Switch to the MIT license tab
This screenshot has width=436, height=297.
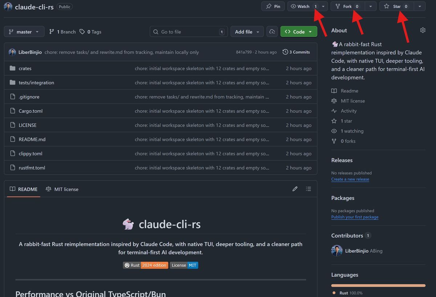point(62,189)
